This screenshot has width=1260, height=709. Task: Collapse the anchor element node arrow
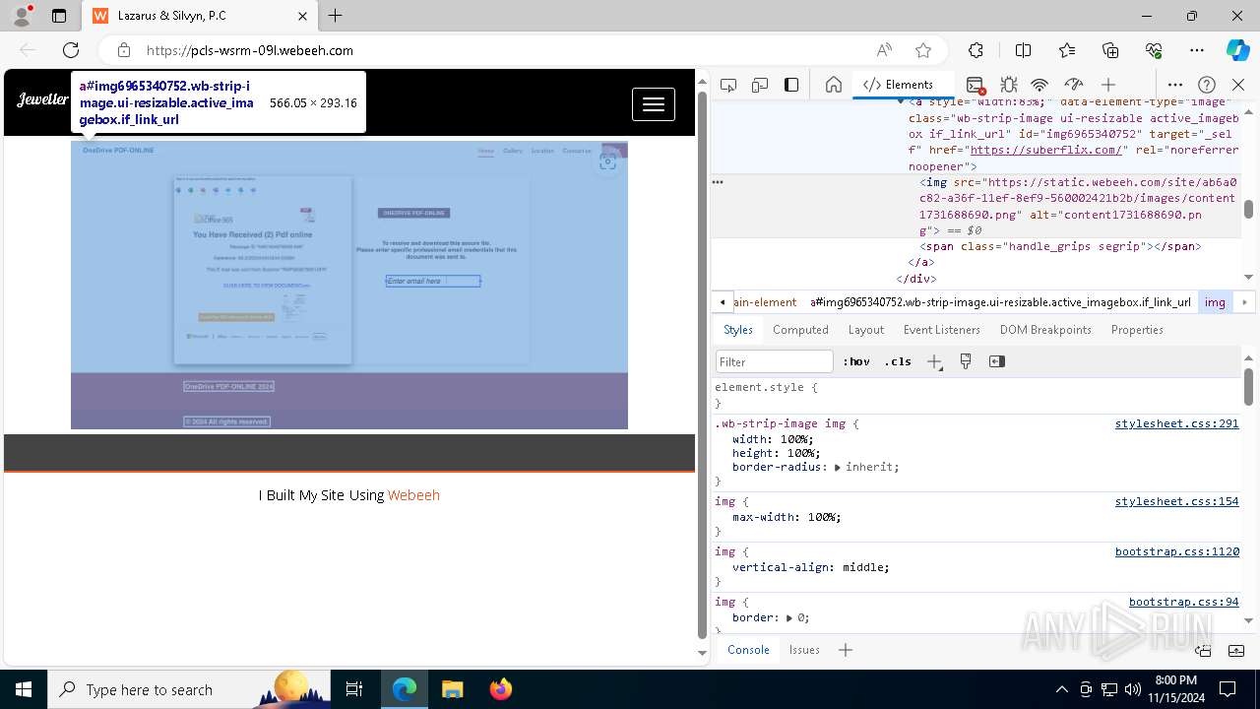901,101
